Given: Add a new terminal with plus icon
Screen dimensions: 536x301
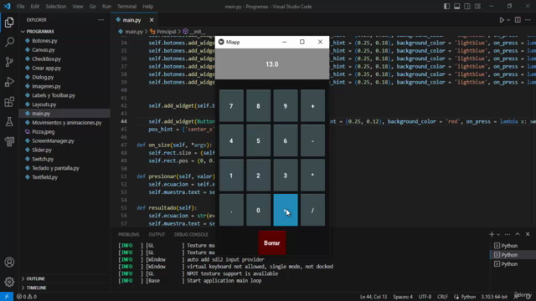Looking at the screenshot, I should (x=492, y=234).
